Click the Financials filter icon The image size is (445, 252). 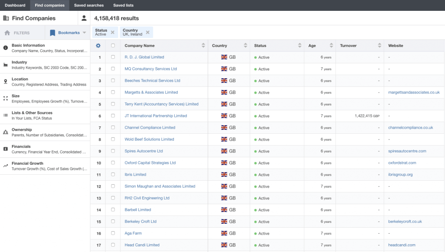click(x=5, y=147)
